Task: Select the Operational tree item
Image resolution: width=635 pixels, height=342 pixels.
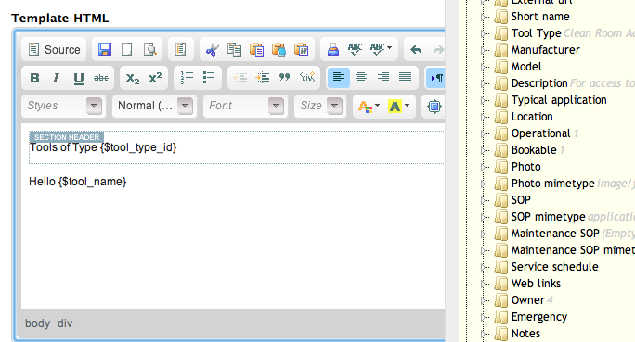Action: tap(540, 133)
